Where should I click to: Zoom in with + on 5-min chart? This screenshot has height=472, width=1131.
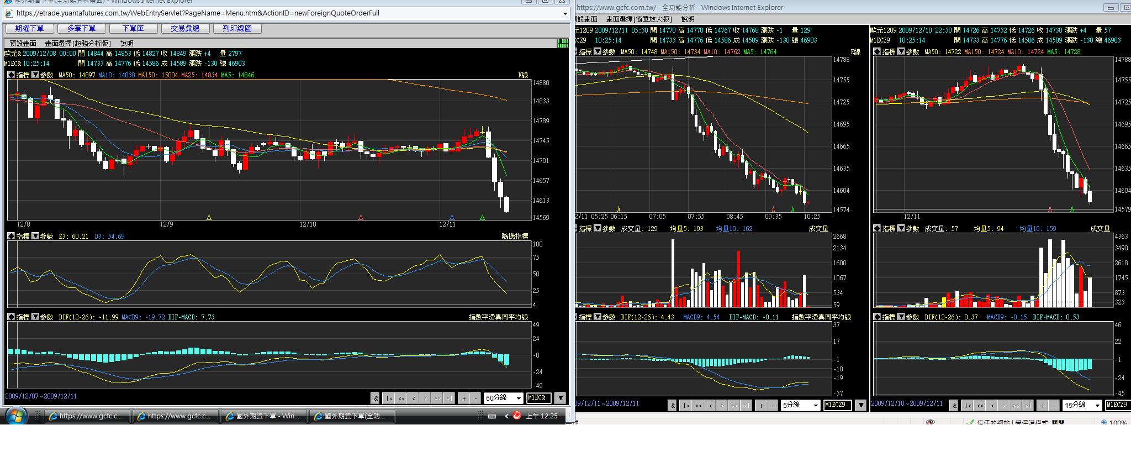[x=761, y=406]
